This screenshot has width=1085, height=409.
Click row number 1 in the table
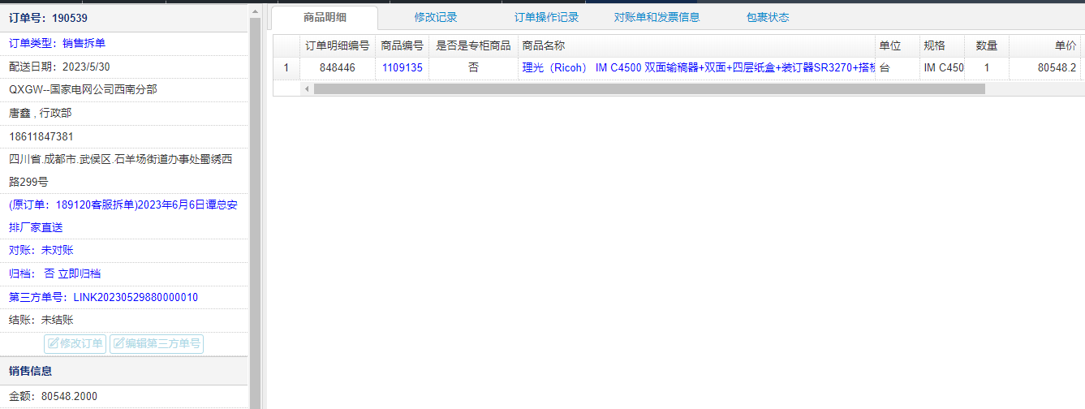pyautogui.click(x=286, y=68)
